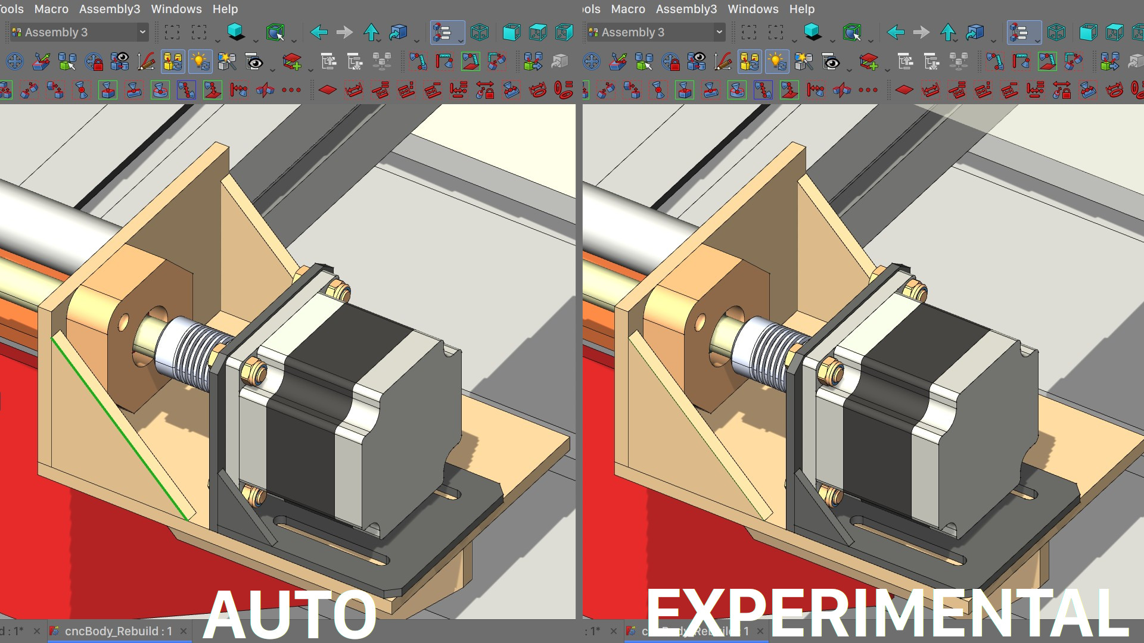Click the red arrow with padlock icon, left window
The height and width of the screenshot is (643, 1144).
485,90
